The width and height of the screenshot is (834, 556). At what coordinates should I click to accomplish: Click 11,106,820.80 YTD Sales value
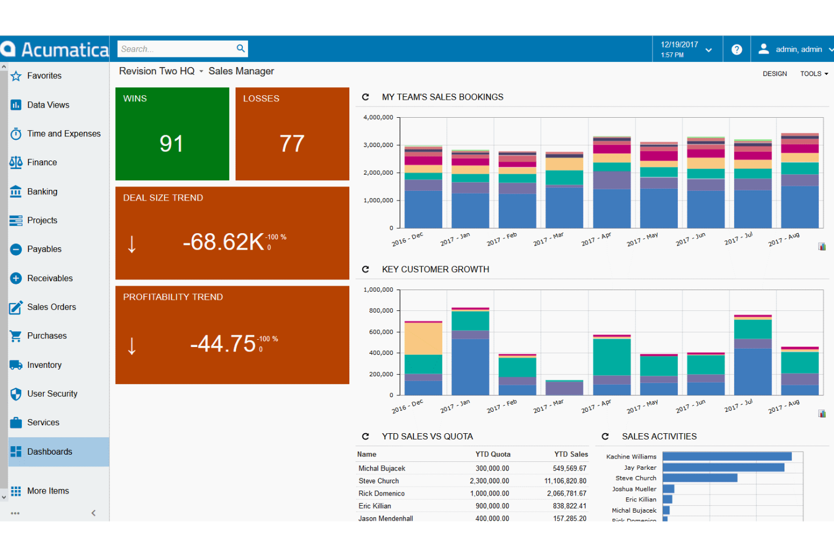(565, 481)
